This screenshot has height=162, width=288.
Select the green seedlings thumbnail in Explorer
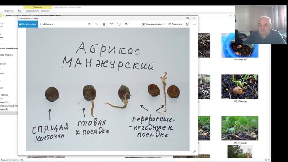click(x=240, y=128)
